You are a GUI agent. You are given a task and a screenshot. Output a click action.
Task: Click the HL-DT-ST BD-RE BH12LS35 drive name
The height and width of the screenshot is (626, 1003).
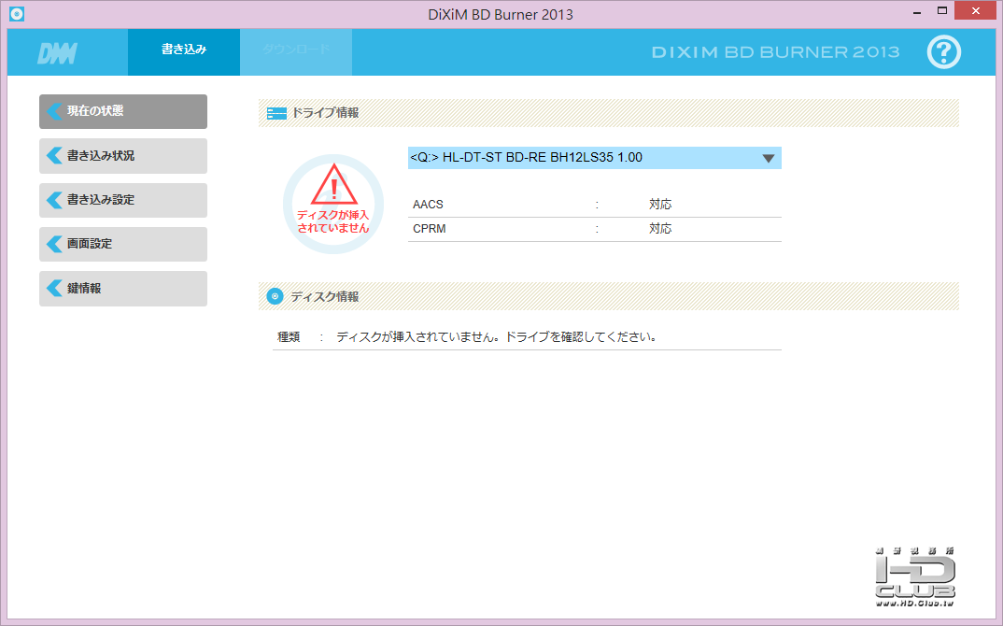(527, 158)
